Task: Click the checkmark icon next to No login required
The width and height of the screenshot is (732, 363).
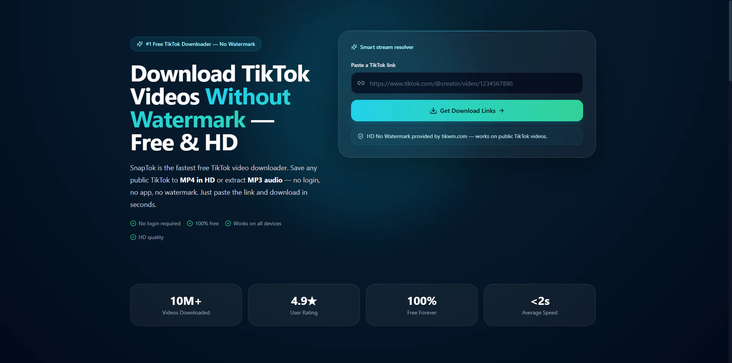Action: 133,223
